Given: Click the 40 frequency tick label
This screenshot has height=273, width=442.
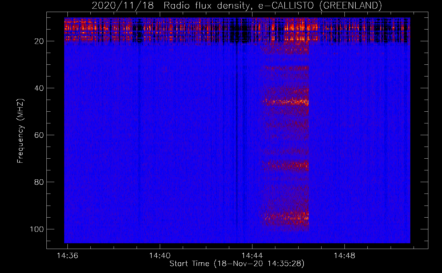Looking at the screenshot, I should (x=39, y=88).
